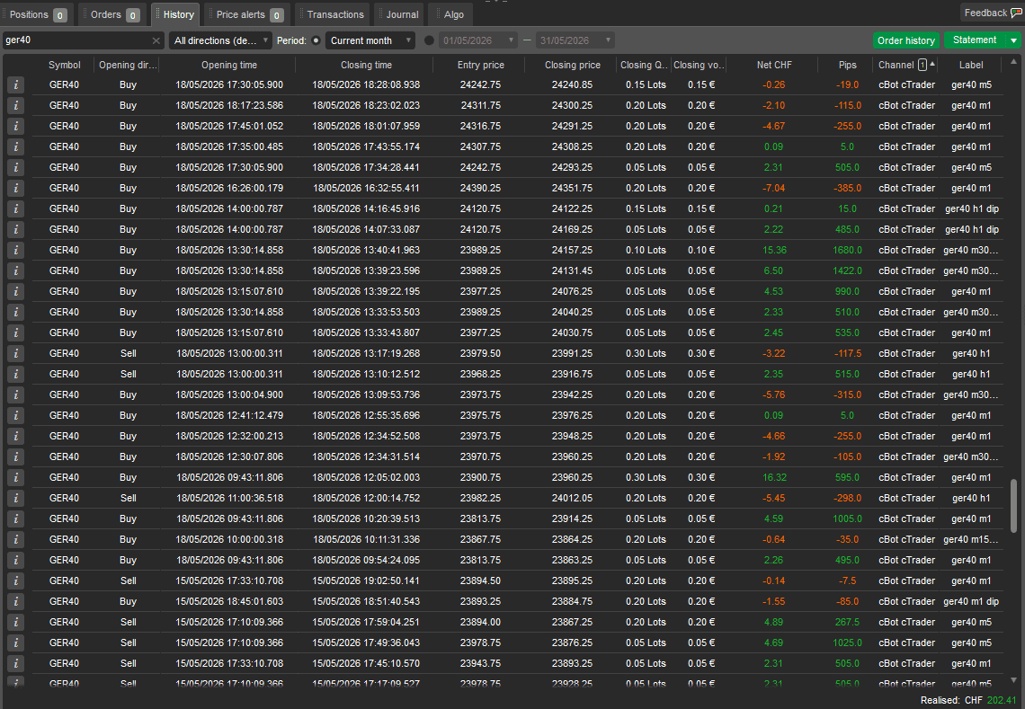Open info for the 17:30:05 to 18:28:08 trade

pyautogui.click(x=15, y=85)
